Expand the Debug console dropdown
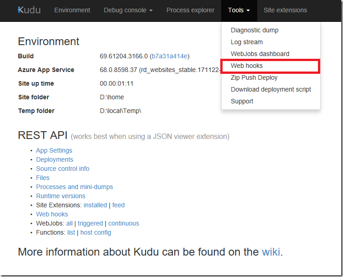Screen dimensions: 343x277 128,10
